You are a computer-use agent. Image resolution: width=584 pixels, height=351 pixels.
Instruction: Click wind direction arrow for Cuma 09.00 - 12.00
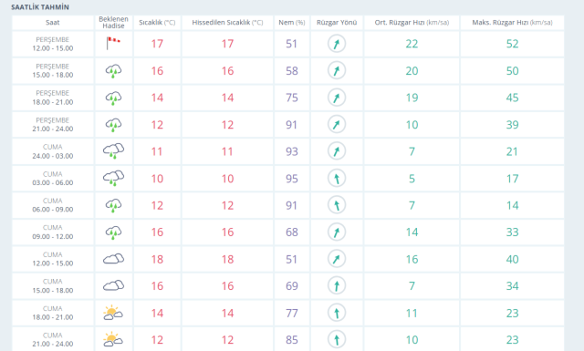(337, 232)
